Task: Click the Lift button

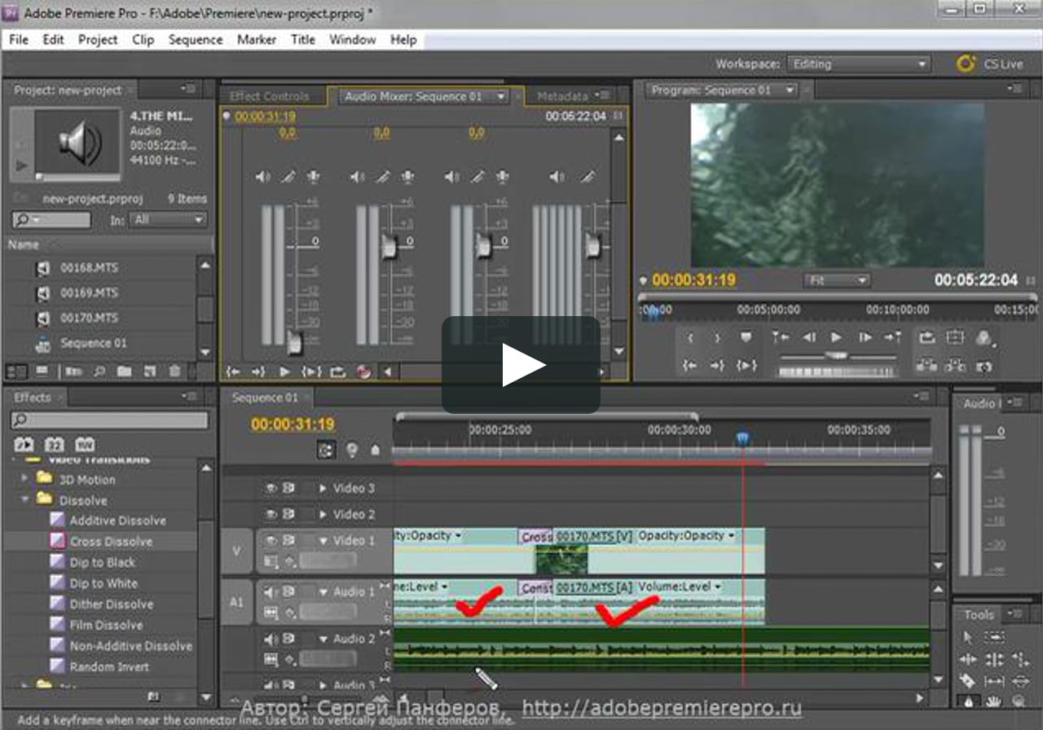Action: 928,366
